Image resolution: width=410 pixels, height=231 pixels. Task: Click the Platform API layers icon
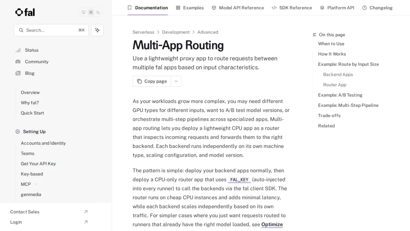(322, 8)
